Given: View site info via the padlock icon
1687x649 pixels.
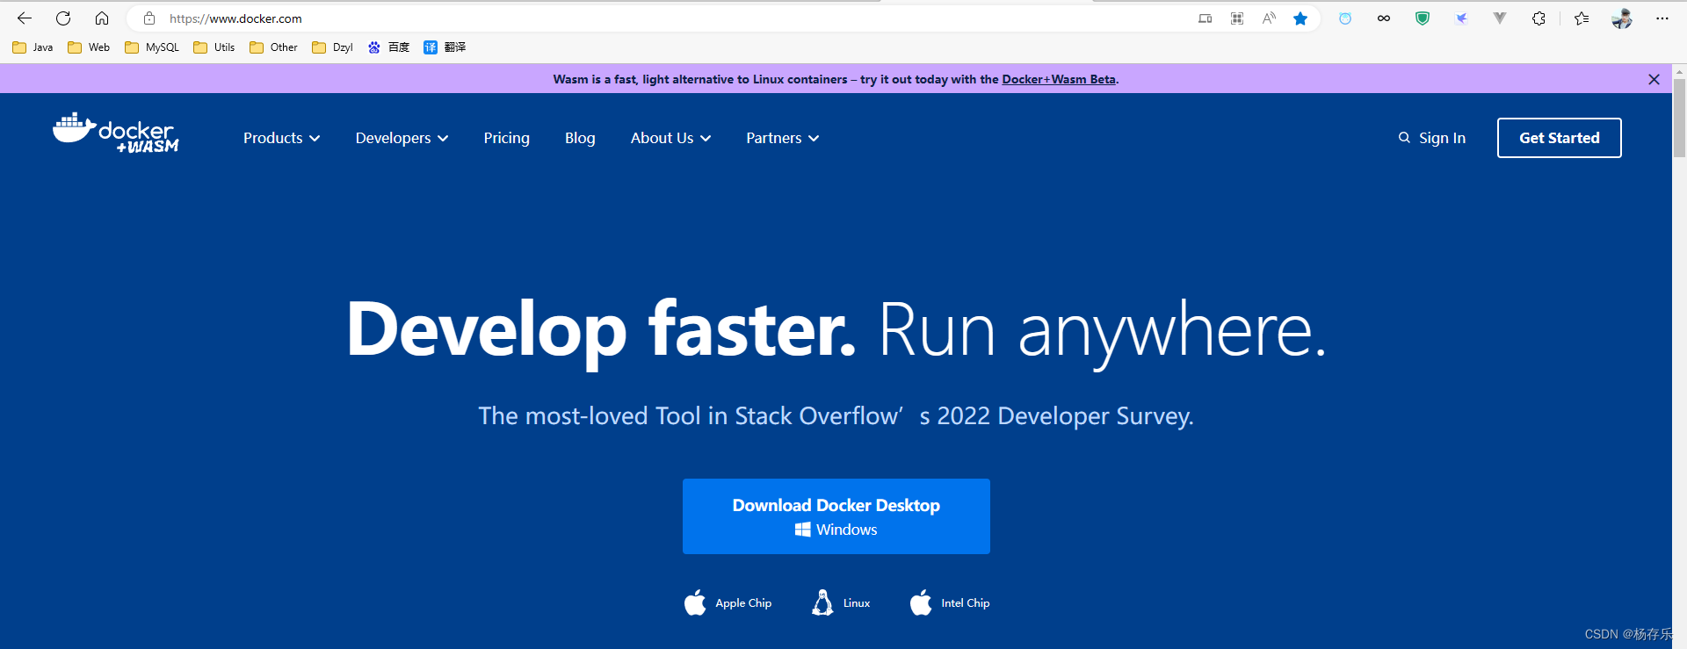Looking at the screenshot, I should tap(149, 18).
